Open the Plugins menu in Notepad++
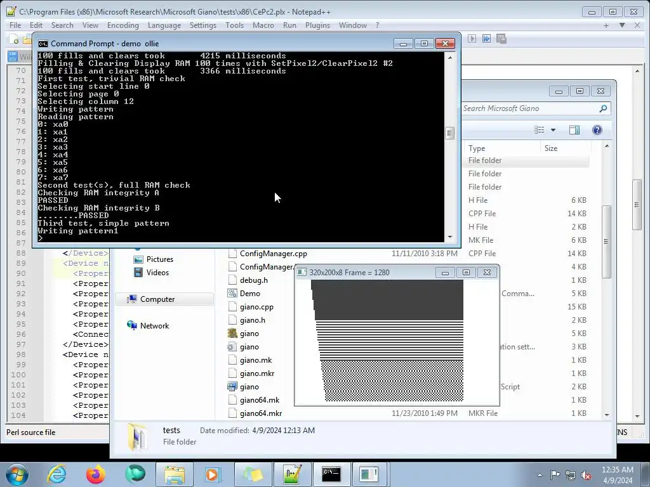This screenshot has height=487, width=650. (x=317, y=25)
